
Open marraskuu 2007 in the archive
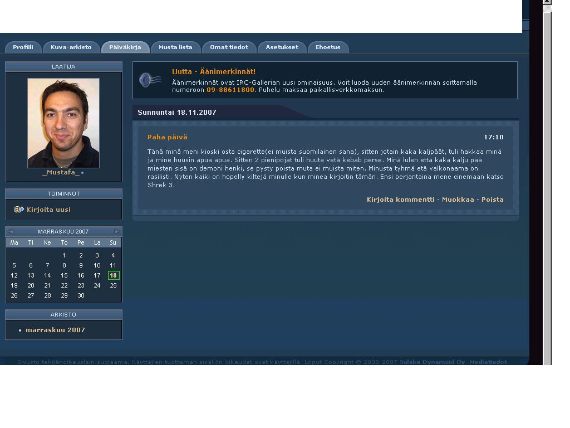pyautogui.click(x=55, y=330)
